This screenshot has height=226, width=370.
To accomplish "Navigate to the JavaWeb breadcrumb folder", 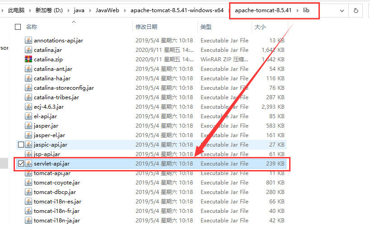I will [x=108, y=10].
